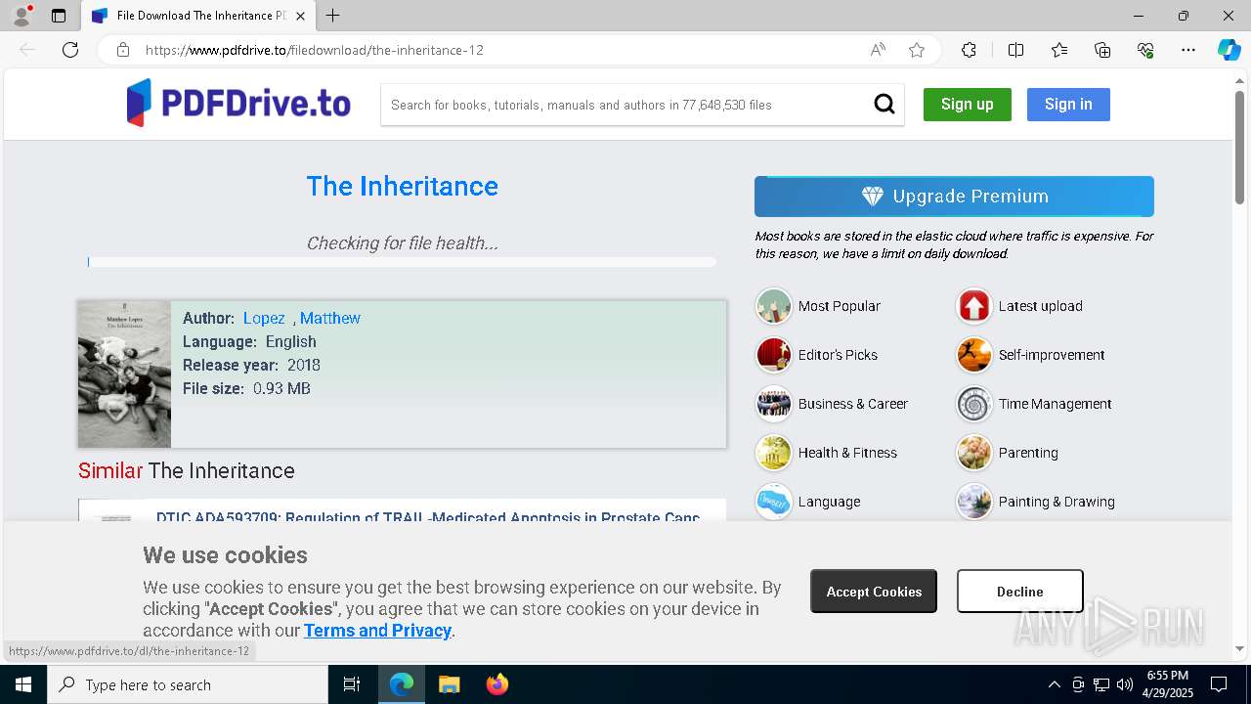Click The Inheritance book cover thumbnail
Screen dimensions: 1251x704
[124, 374]
